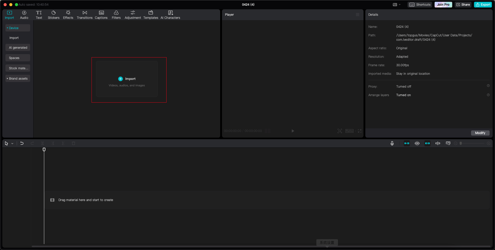Undo the last action
The image size is (495, 250).
(22, 143)
